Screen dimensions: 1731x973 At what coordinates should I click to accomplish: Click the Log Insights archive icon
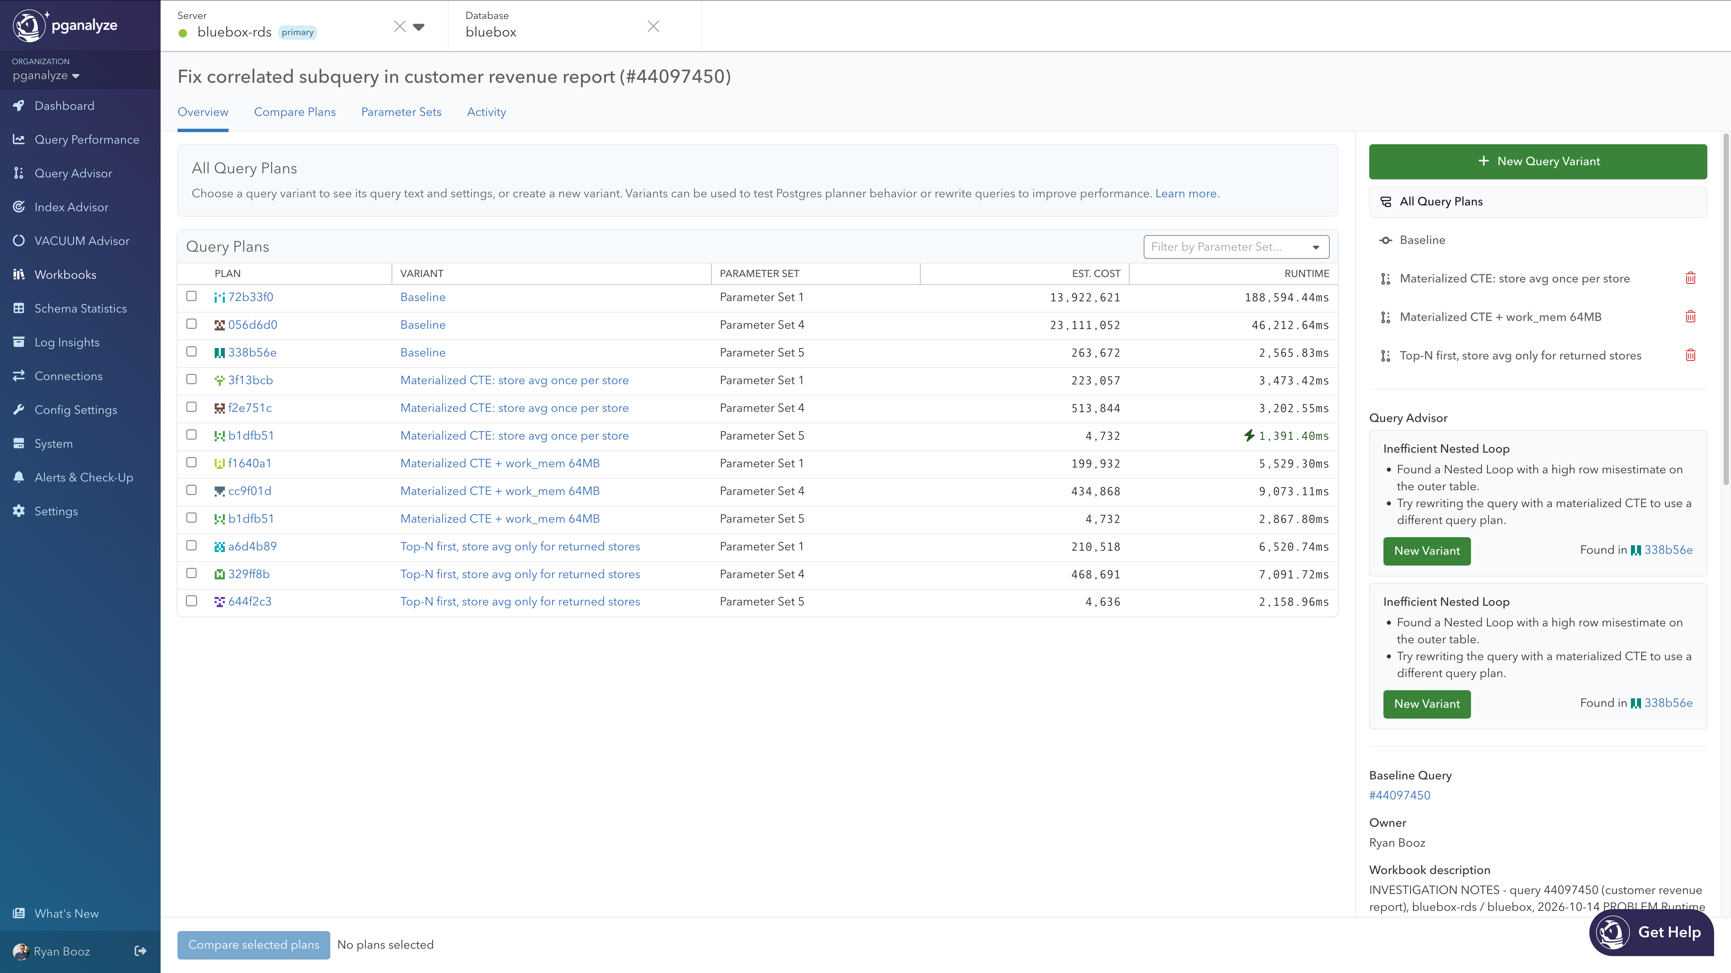[19, 342]
